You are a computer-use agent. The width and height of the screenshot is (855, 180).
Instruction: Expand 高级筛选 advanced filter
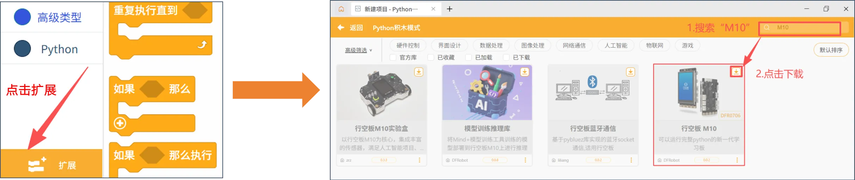[358, 50]
